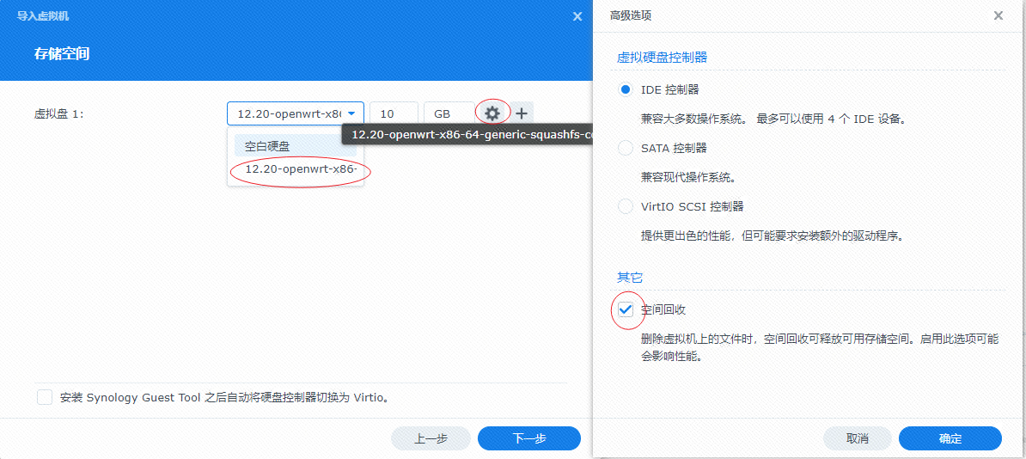Image resolution: width=1026 pixels, height=459 pixels.
Task: Choose the VirtIO SCSI 控制器 option
Action: click(626, 206)
